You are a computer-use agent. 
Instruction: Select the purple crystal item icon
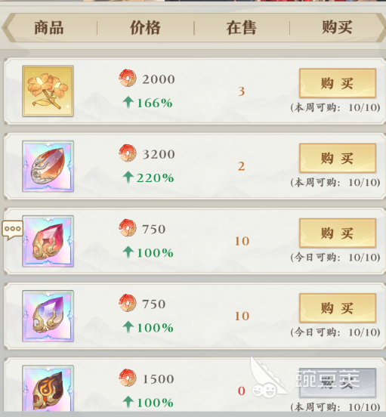(48, 316)
